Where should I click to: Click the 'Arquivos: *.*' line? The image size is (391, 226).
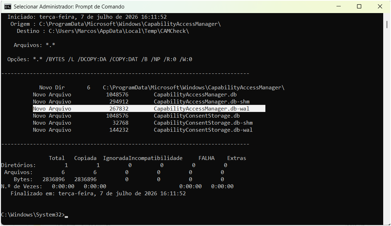(x=34, y=45)
